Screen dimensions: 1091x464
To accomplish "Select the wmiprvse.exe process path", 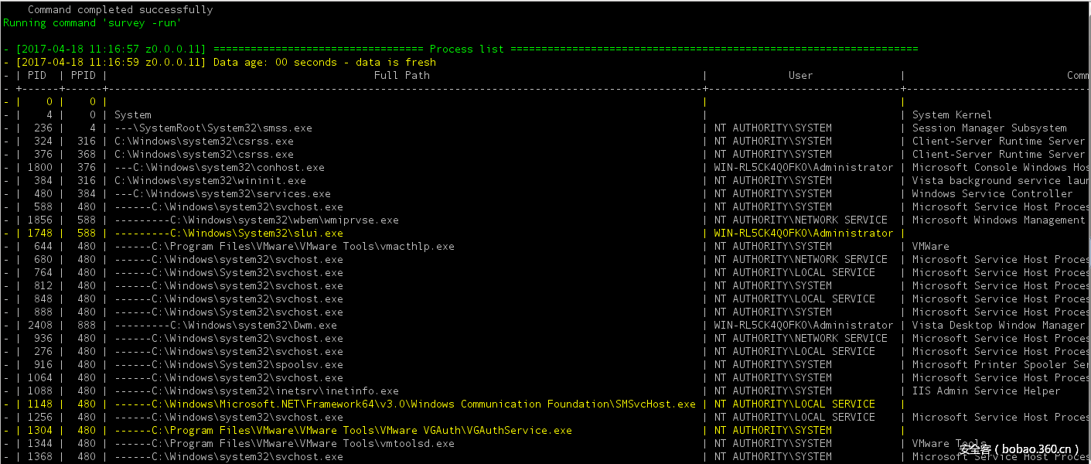I will click(x=257, y=220).
